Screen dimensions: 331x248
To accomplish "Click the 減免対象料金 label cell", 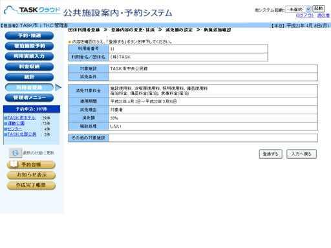I will [x=89, y=90].
